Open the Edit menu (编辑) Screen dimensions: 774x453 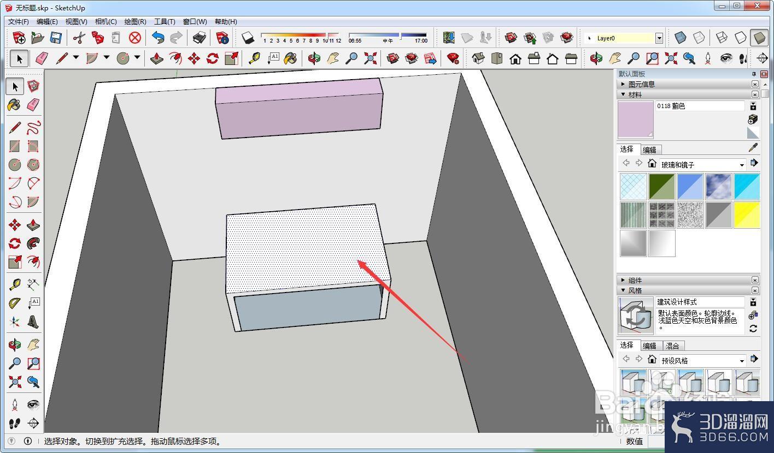point(47,21)
